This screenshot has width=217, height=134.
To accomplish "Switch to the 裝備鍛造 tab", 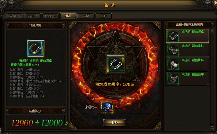I will pos(15,16).
